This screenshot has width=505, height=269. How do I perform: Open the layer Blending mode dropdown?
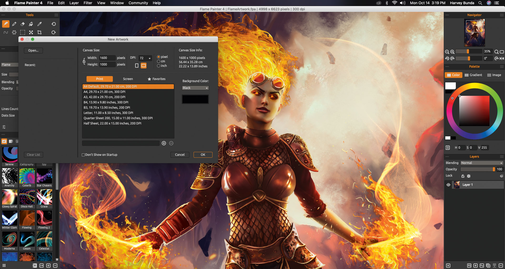pyautogui.click(x=482, y=163)
